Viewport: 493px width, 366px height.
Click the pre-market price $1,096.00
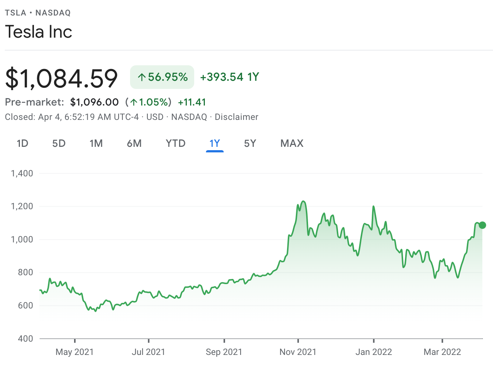tap(95, 102)
